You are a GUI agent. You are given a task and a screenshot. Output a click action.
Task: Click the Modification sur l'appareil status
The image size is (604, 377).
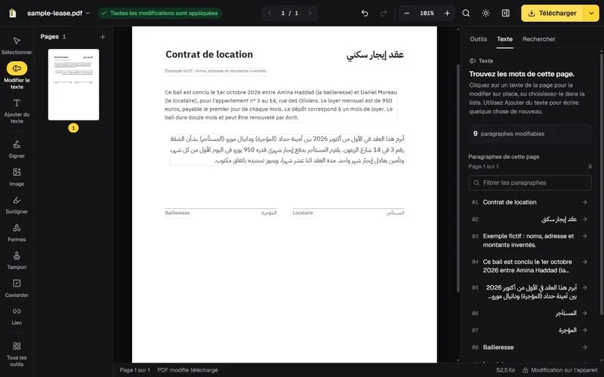point(560,370)
